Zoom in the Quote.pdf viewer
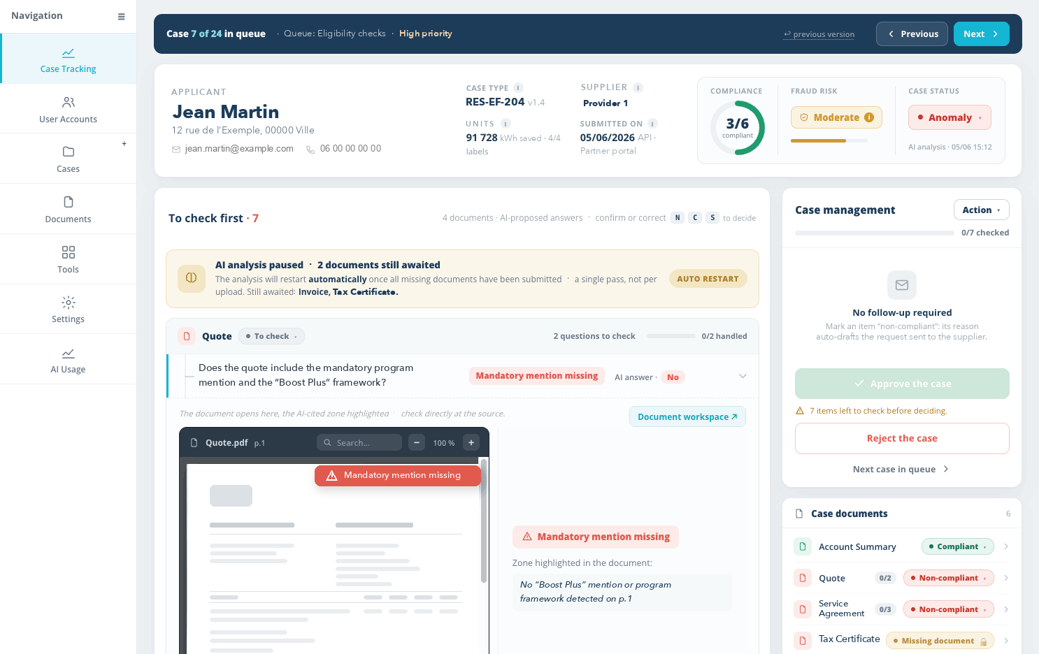This screenshot has width=1039, height=654. (x=471, y=442)
